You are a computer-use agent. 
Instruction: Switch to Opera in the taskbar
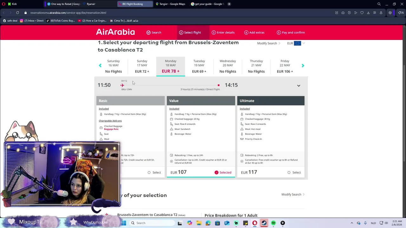[255, 223]
